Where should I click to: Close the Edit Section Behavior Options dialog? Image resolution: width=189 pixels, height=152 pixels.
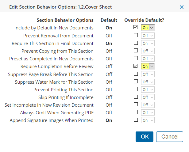[181, 7]
